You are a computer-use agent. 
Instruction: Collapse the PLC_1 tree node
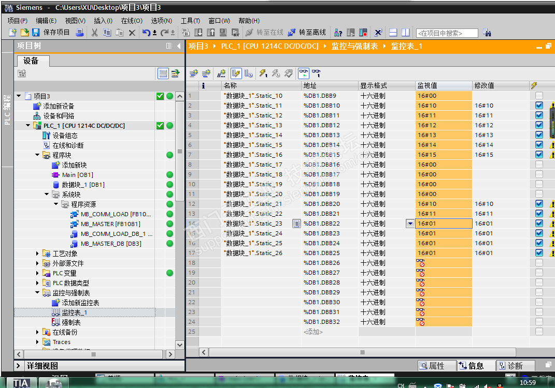click(28, 125)
